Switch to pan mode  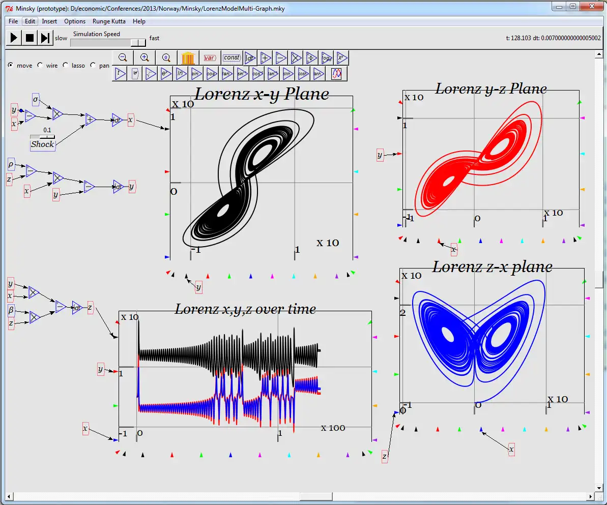93,65
